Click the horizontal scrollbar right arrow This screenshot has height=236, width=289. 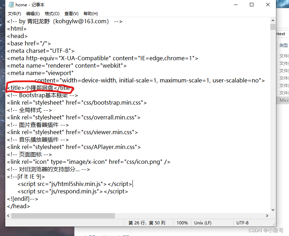[267, 216]
